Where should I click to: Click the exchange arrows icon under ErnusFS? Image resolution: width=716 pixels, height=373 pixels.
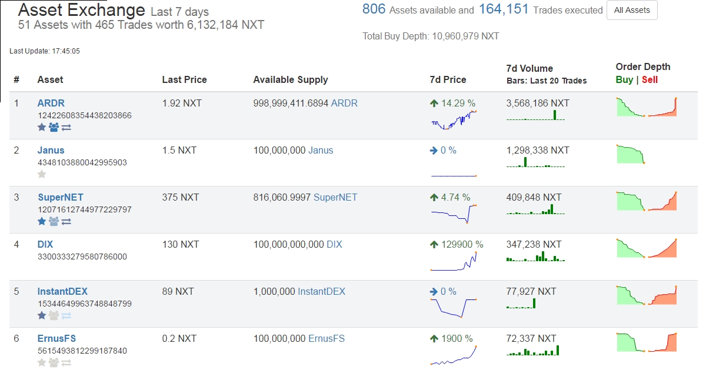point(66,362)
